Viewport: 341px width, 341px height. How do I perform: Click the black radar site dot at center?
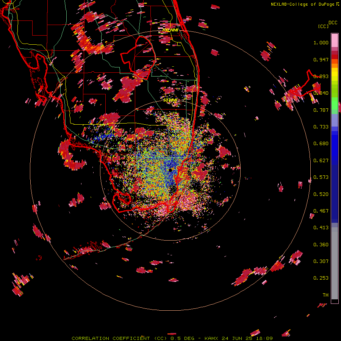(170, 170)
